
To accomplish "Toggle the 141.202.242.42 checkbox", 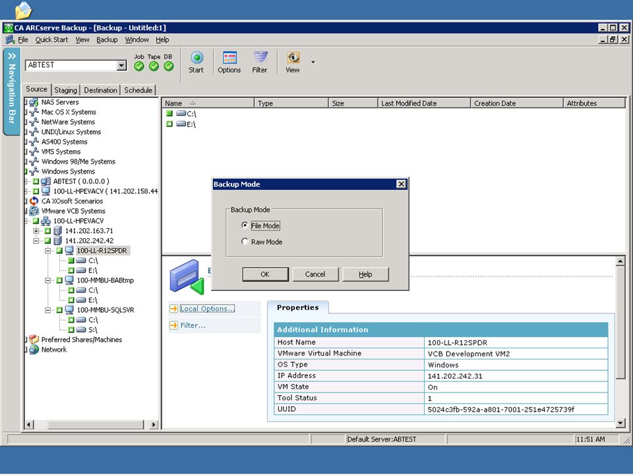I will (47, 241).
